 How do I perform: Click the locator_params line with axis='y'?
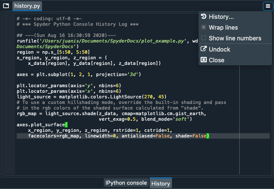tap(69, 85)
